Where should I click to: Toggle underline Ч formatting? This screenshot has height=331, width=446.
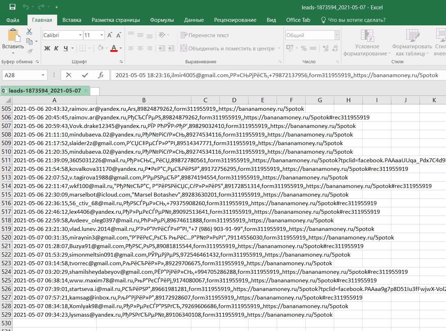click(66, 48)
